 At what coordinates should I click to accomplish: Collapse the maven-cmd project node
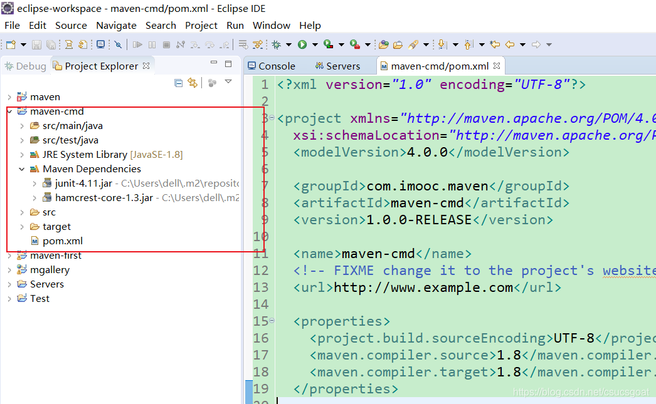point(9,111)
